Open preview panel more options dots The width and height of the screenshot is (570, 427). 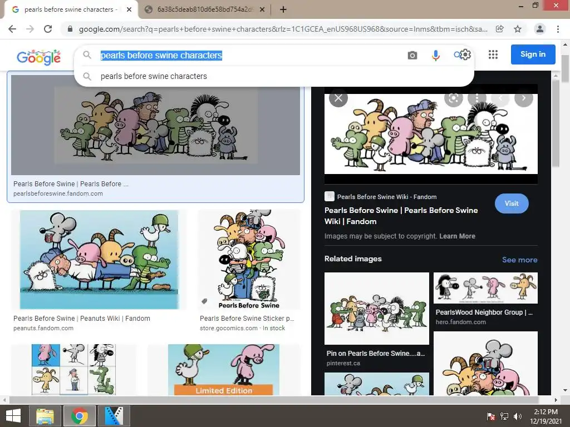point(477,98)
